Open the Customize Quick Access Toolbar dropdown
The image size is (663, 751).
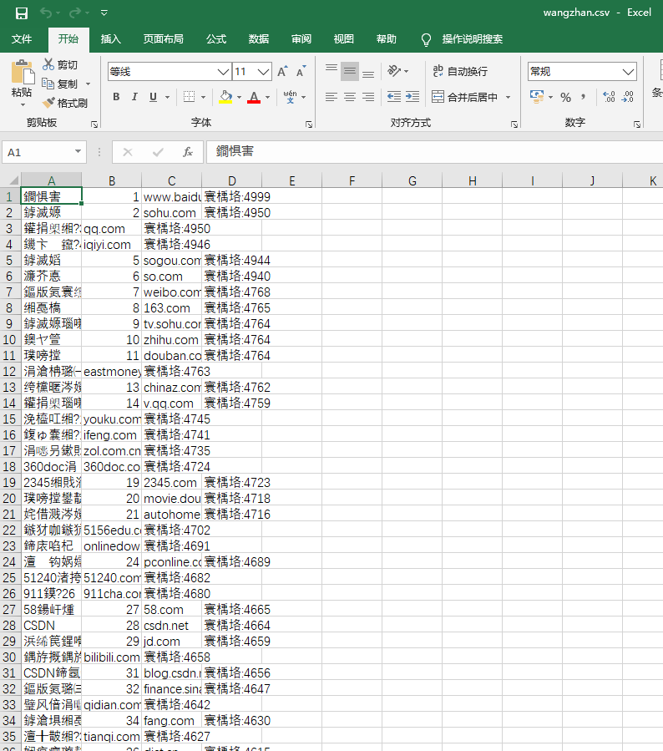104,13
